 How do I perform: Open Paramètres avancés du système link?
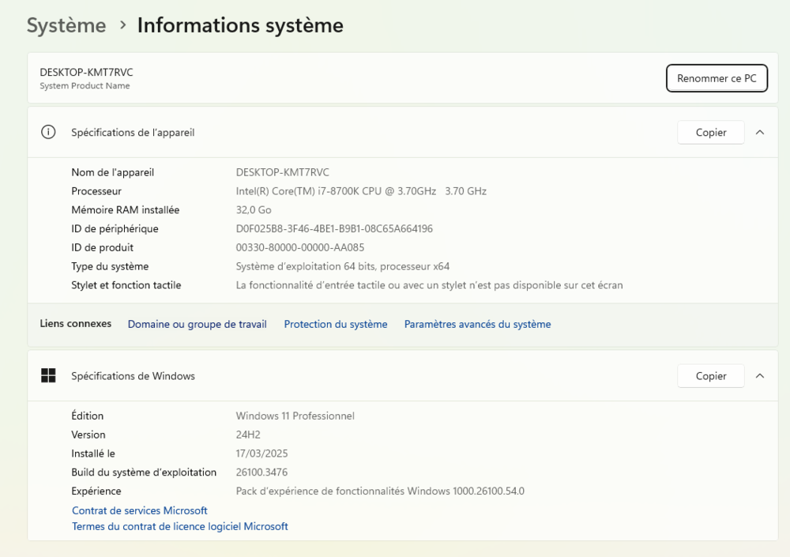[x=478, y=324]
